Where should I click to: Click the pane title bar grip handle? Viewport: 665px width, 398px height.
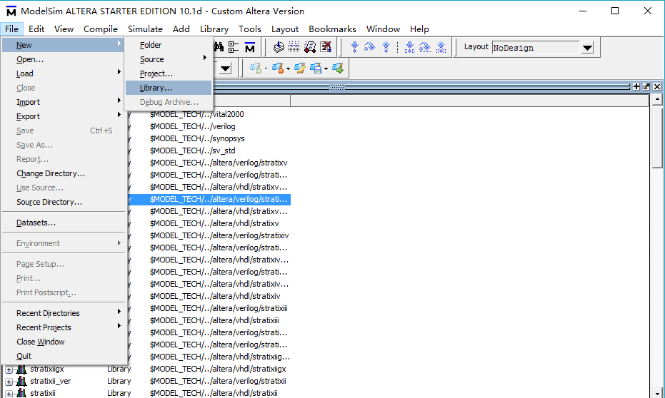pos(337,87)
